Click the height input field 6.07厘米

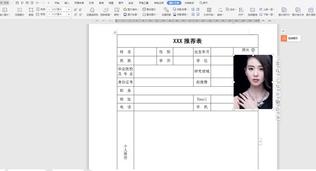point(59,9)
